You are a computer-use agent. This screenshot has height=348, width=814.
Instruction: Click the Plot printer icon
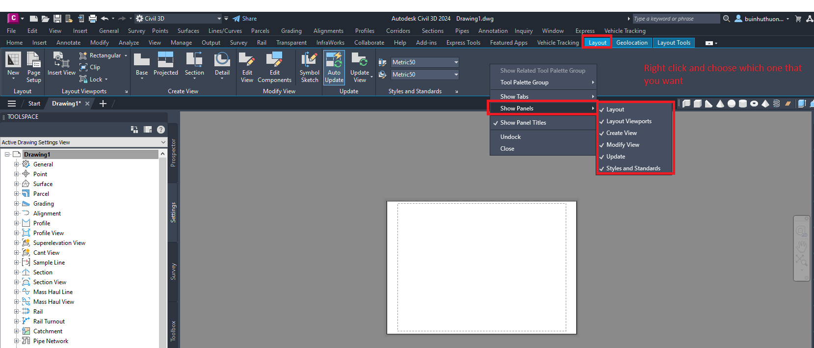pyautogui.click(x=93, y=19)
